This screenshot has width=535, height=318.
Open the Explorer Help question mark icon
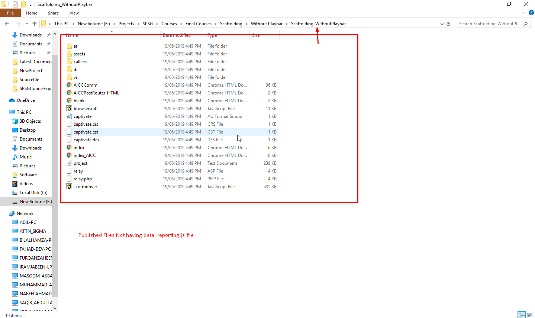pyautogui.click(x=531, y=13)
